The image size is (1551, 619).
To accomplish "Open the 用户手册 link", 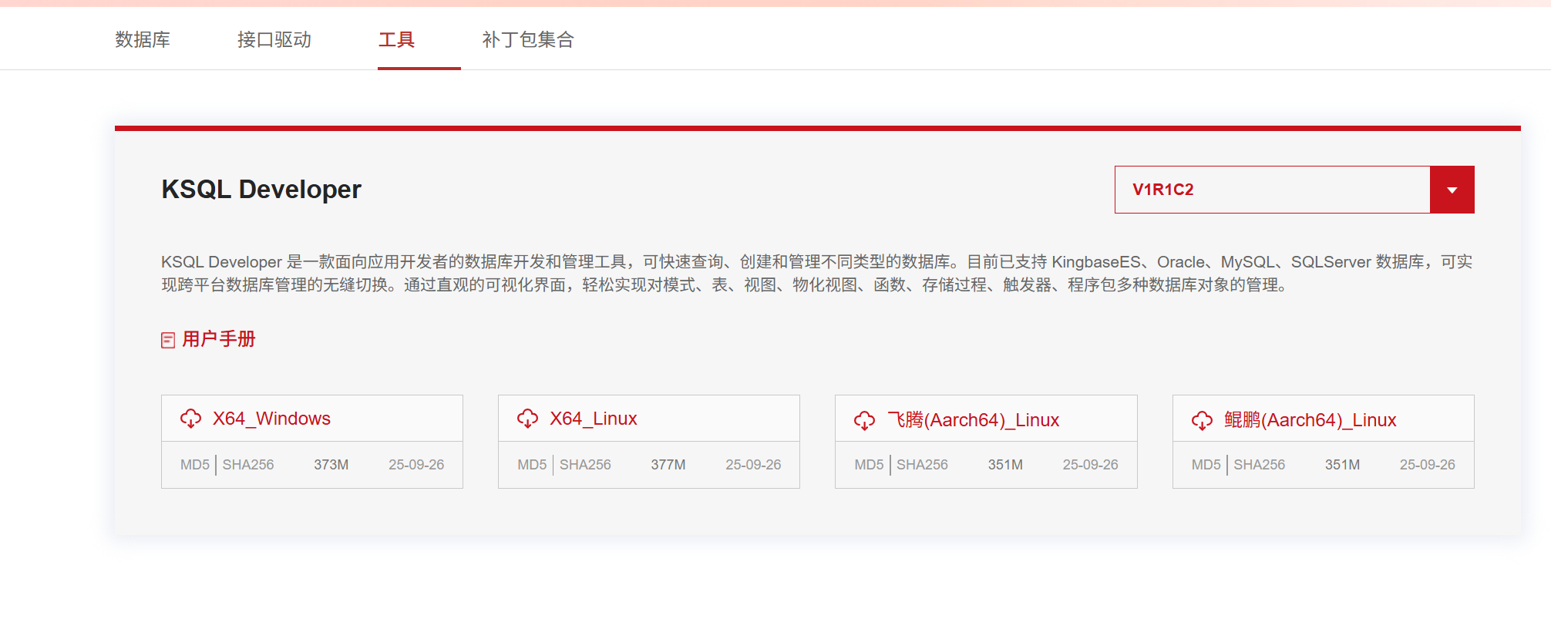I will click(x=219, y=339).
